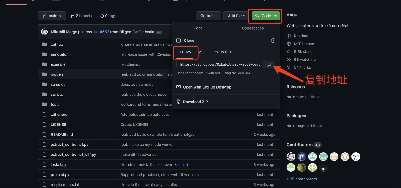View the 547 forks link
The width and height of the screenshot is (401, 188).
303,67
